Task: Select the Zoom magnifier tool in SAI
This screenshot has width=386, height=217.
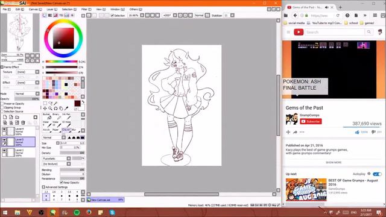Action: pyautogui.click(x=50, y=108)
